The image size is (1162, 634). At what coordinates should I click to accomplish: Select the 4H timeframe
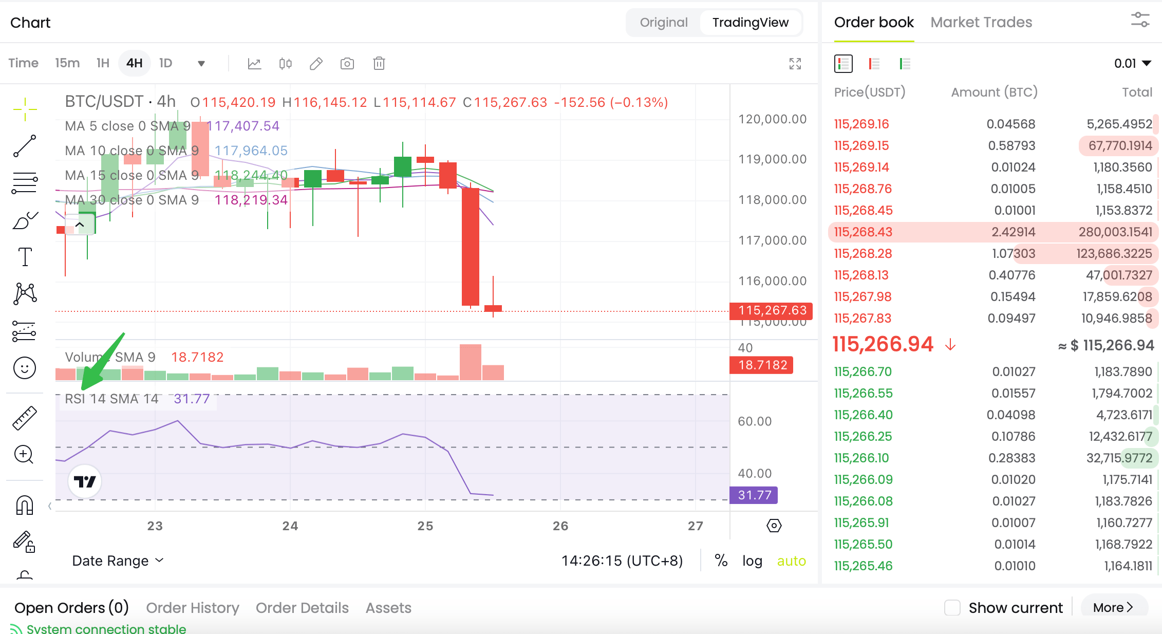pos(135,63)
